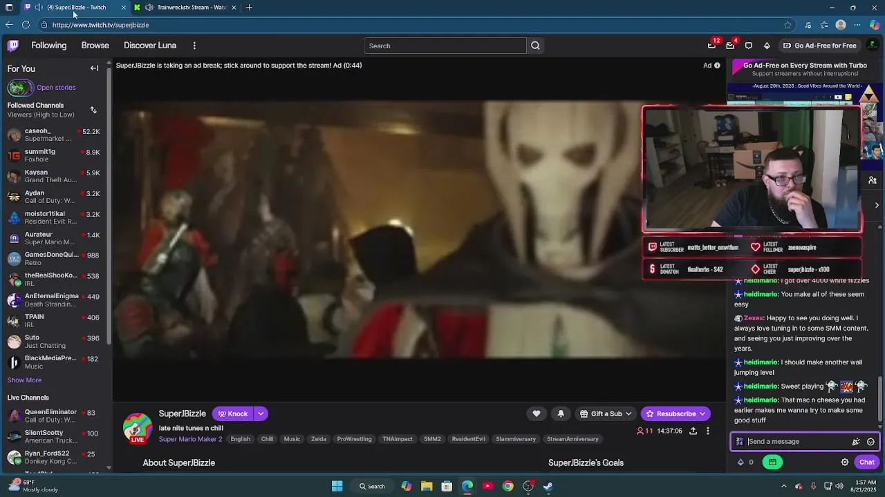Open the community users icon in chat

pos(873,180)
